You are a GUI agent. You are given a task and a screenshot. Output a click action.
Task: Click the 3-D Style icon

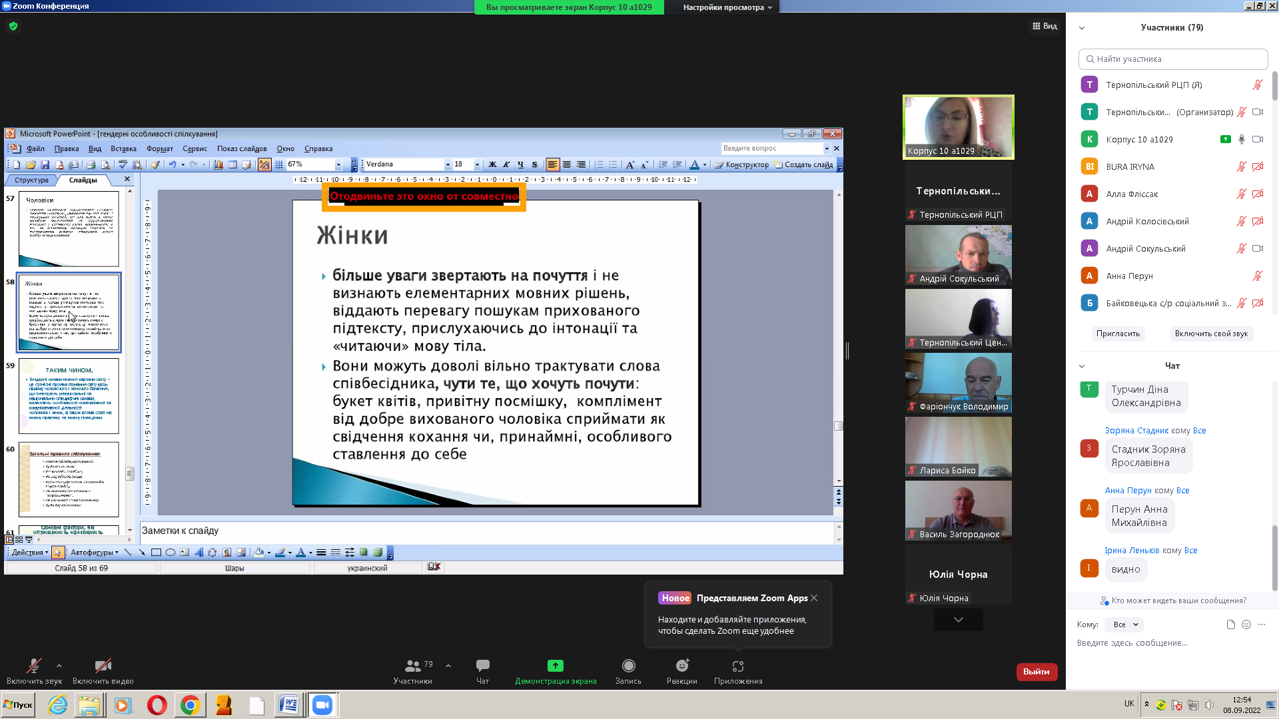(x=378, y=552)
